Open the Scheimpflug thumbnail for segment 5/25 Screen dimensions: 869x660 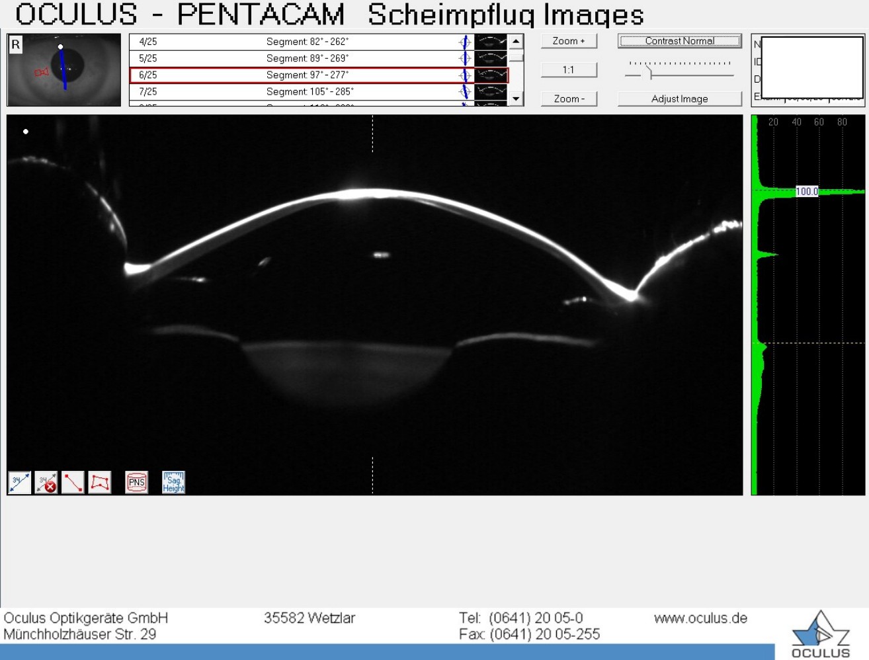click(491, 58)
